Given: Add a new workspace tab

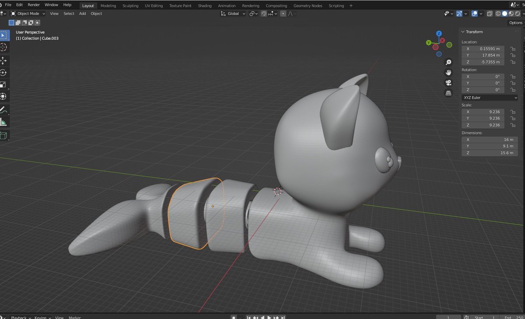Looking at the screenshot, I should 351,6.
